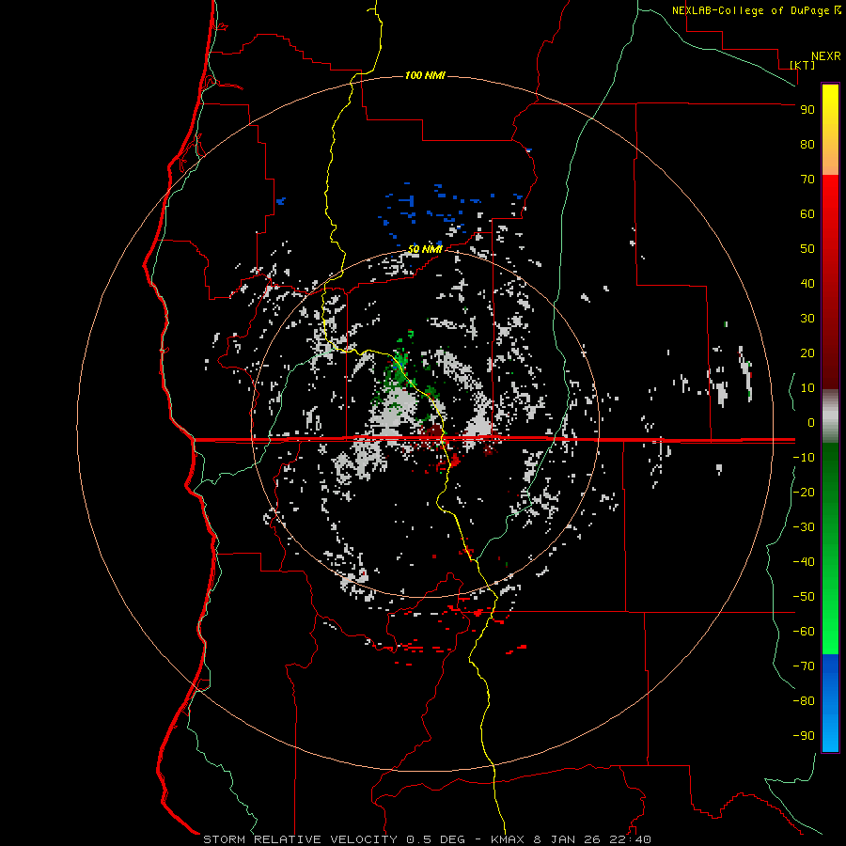Click the minus 40 scale value
Screen dimensions: 846x846
point(804,562)
